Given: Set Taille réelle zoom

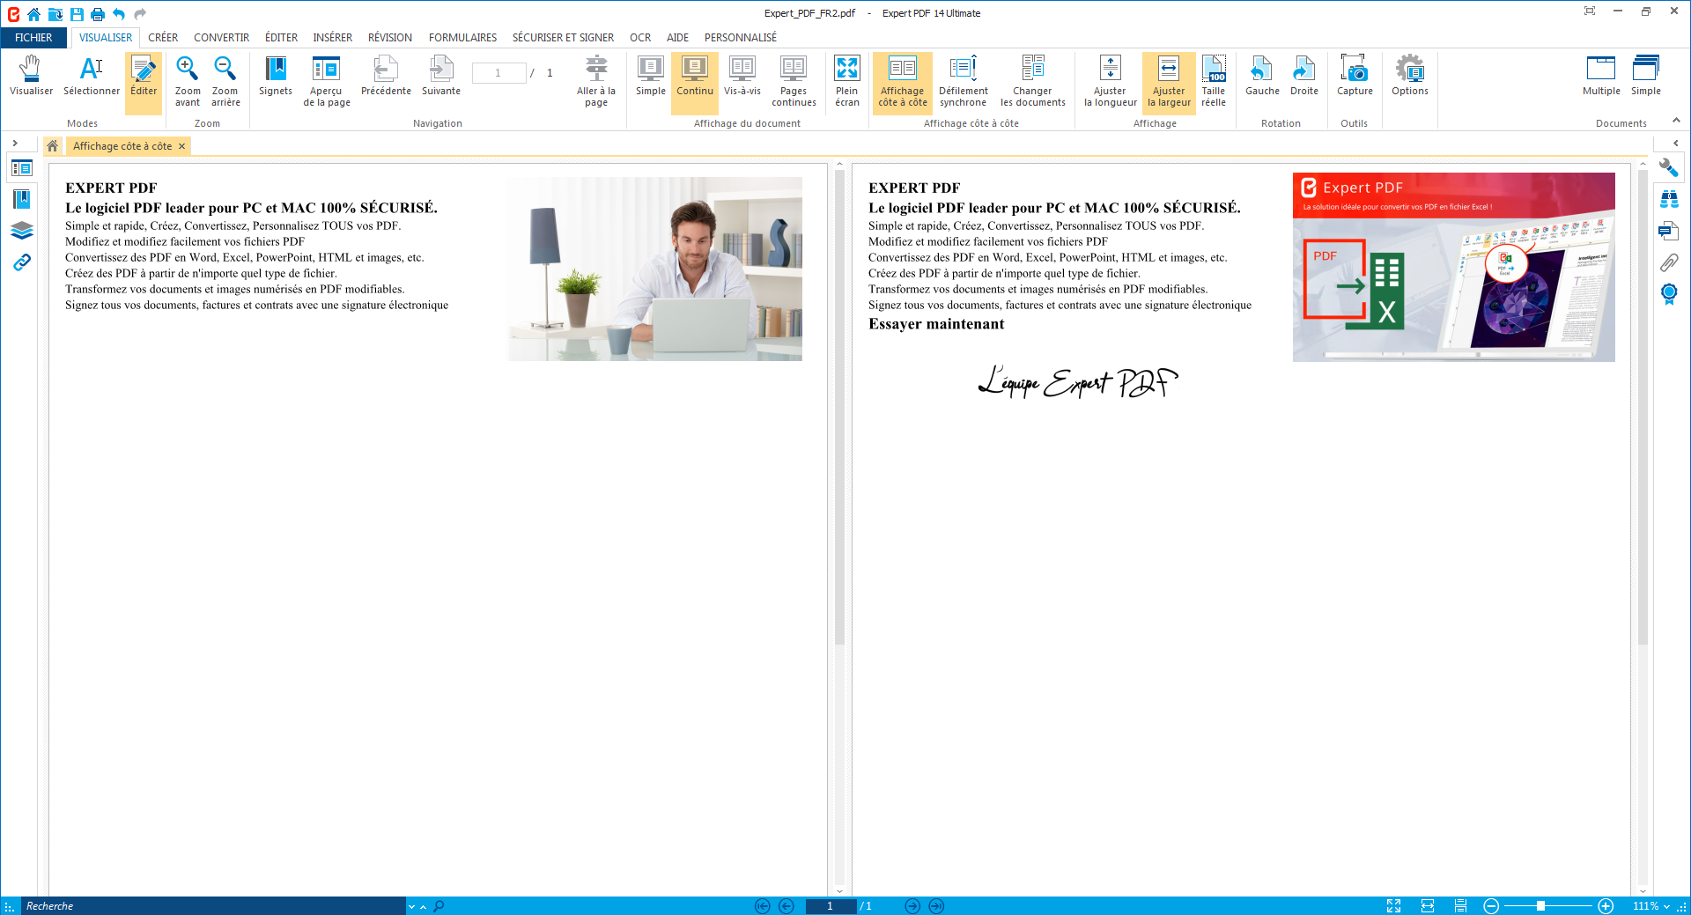Looking at the screenshot, I should (1214, 82).
